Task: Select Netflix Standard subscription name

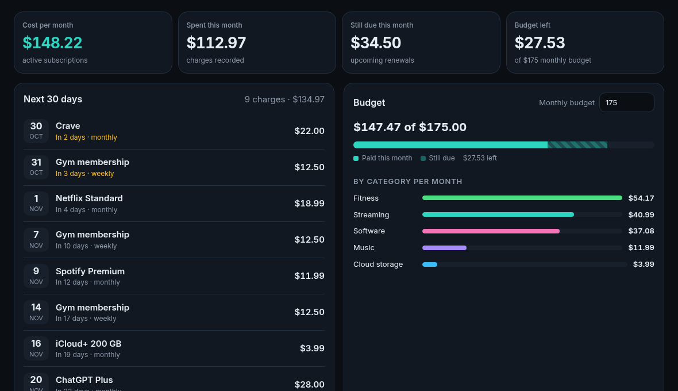Action: click(x=89, y=198)
